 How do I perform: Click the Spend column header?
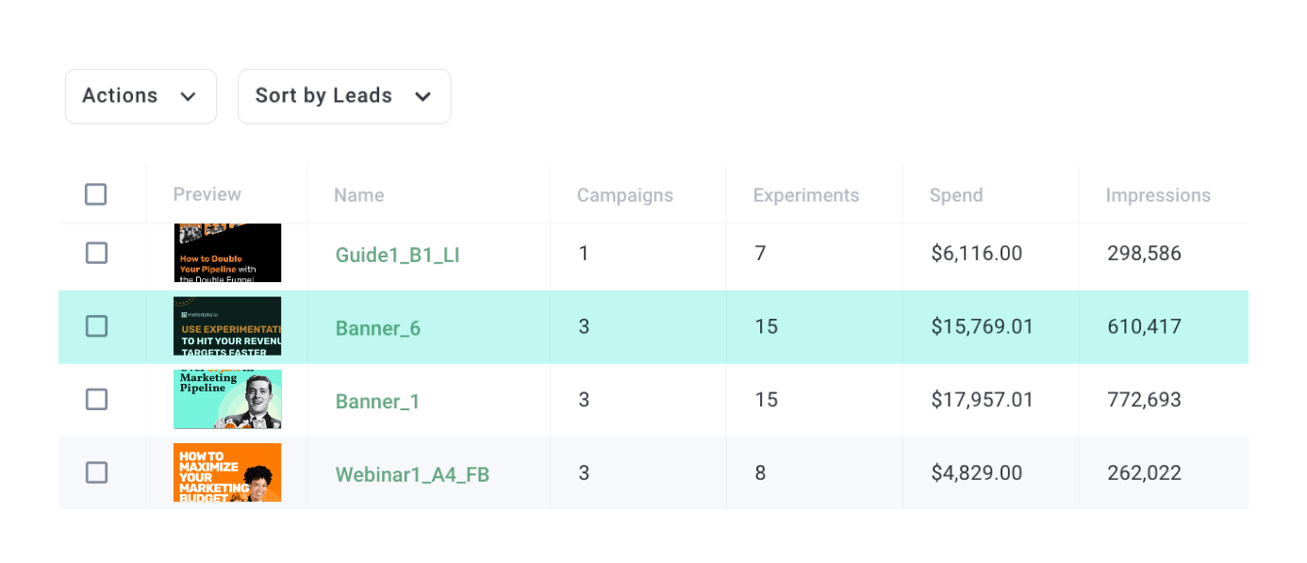click(955, 195)
